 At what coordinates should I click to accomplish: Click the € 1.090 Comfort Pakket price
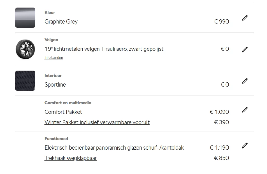pos(219,112)
